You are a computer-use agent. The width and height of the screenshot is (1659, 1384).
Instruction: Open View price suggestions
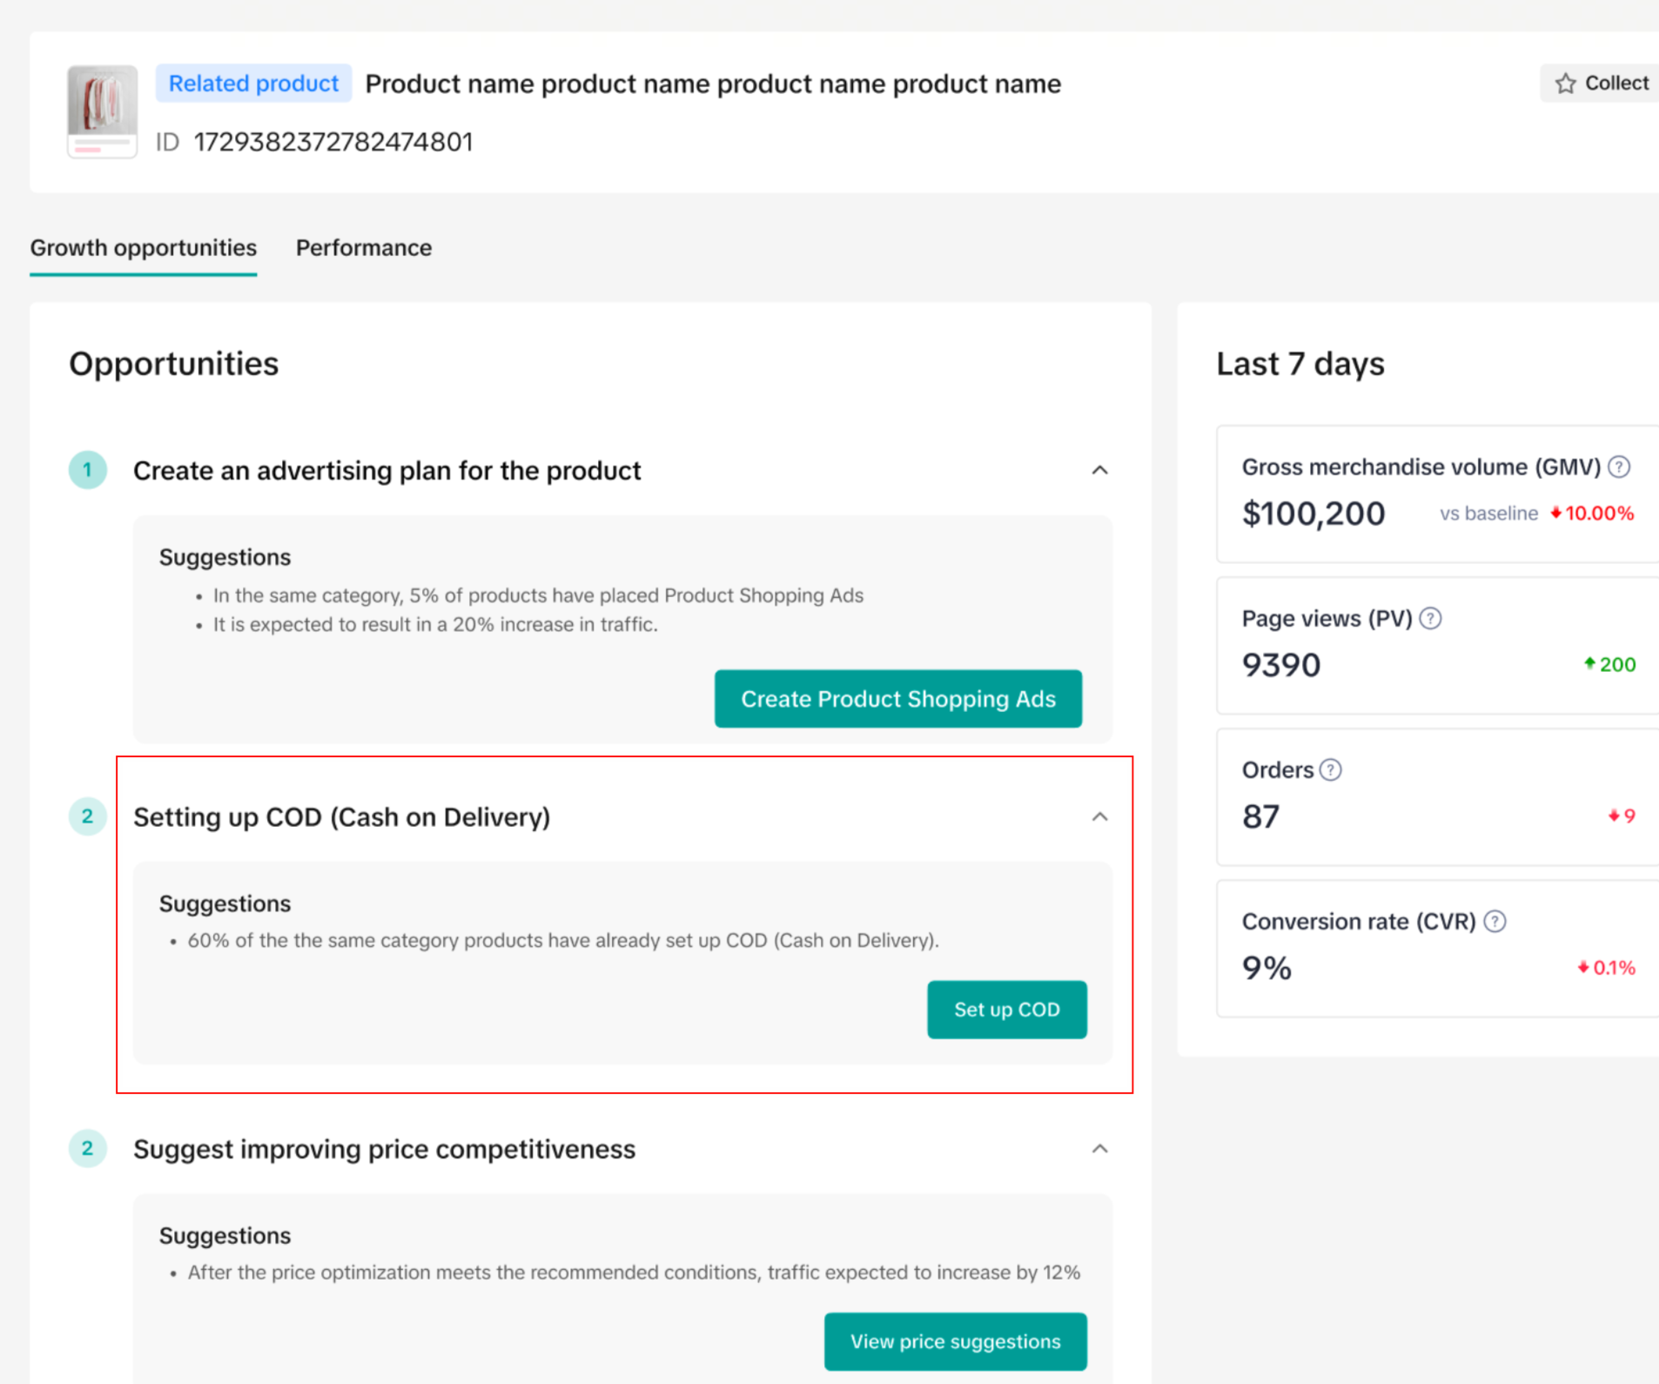coord(955,1341)
